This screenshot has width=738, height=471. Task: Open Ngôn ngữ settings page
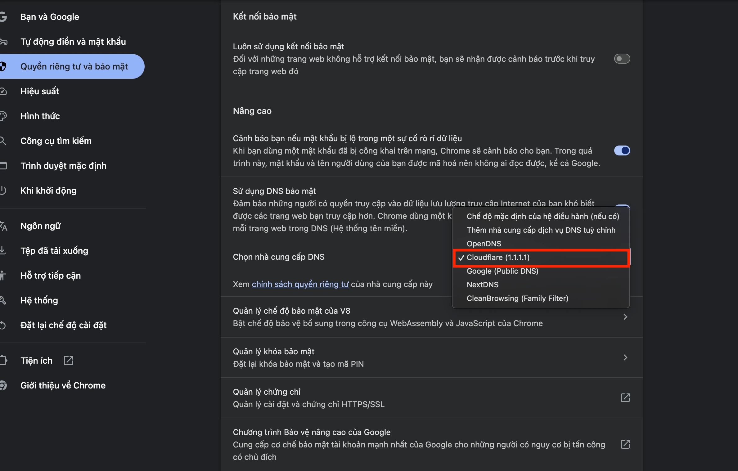[41, 226]
